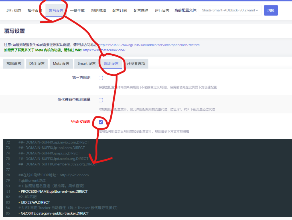Open the Meta wiki link
The image size is (292, 220).
[x=104, y=50]
